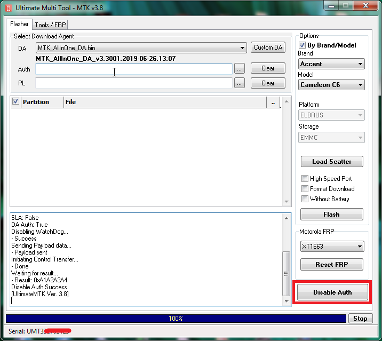The image size is (382, 341).
Task: Click the 'SLA: False' log line
Action: [x=25, y=218]
